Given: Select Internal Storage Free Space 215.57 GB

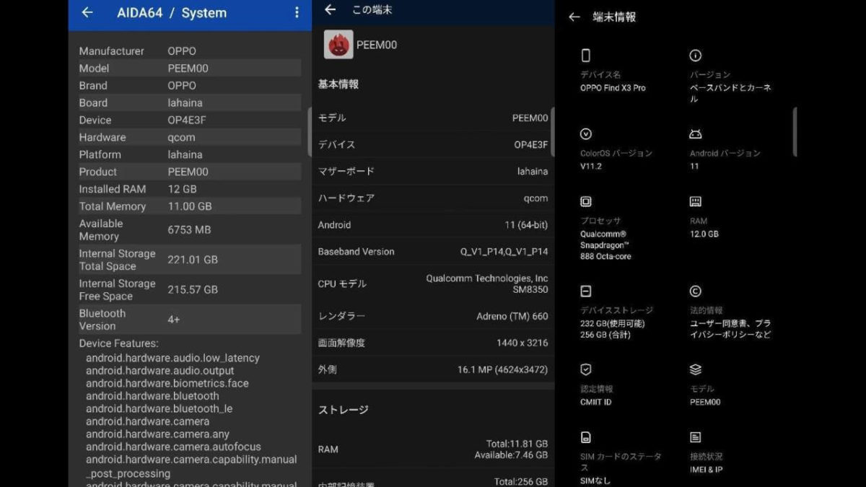Looking at the screenshot, I should click(x=190, y=290).
